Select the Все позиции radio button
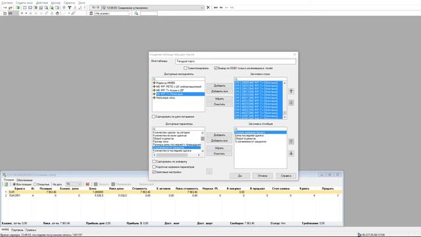Screen dimensions: 421x237 pos(14,184)
